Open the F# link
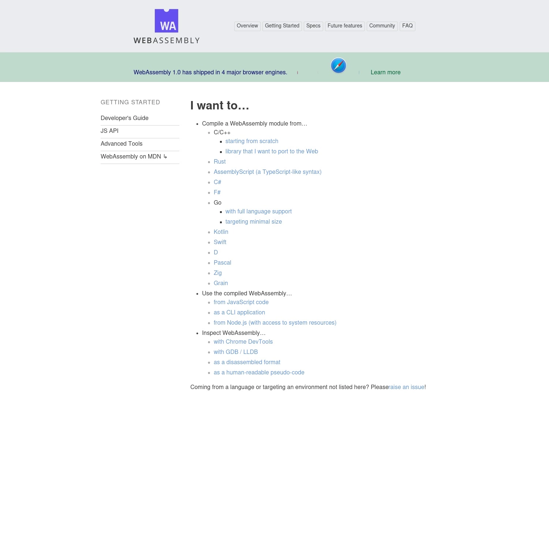549x549 pixels. tap(217, 193)
